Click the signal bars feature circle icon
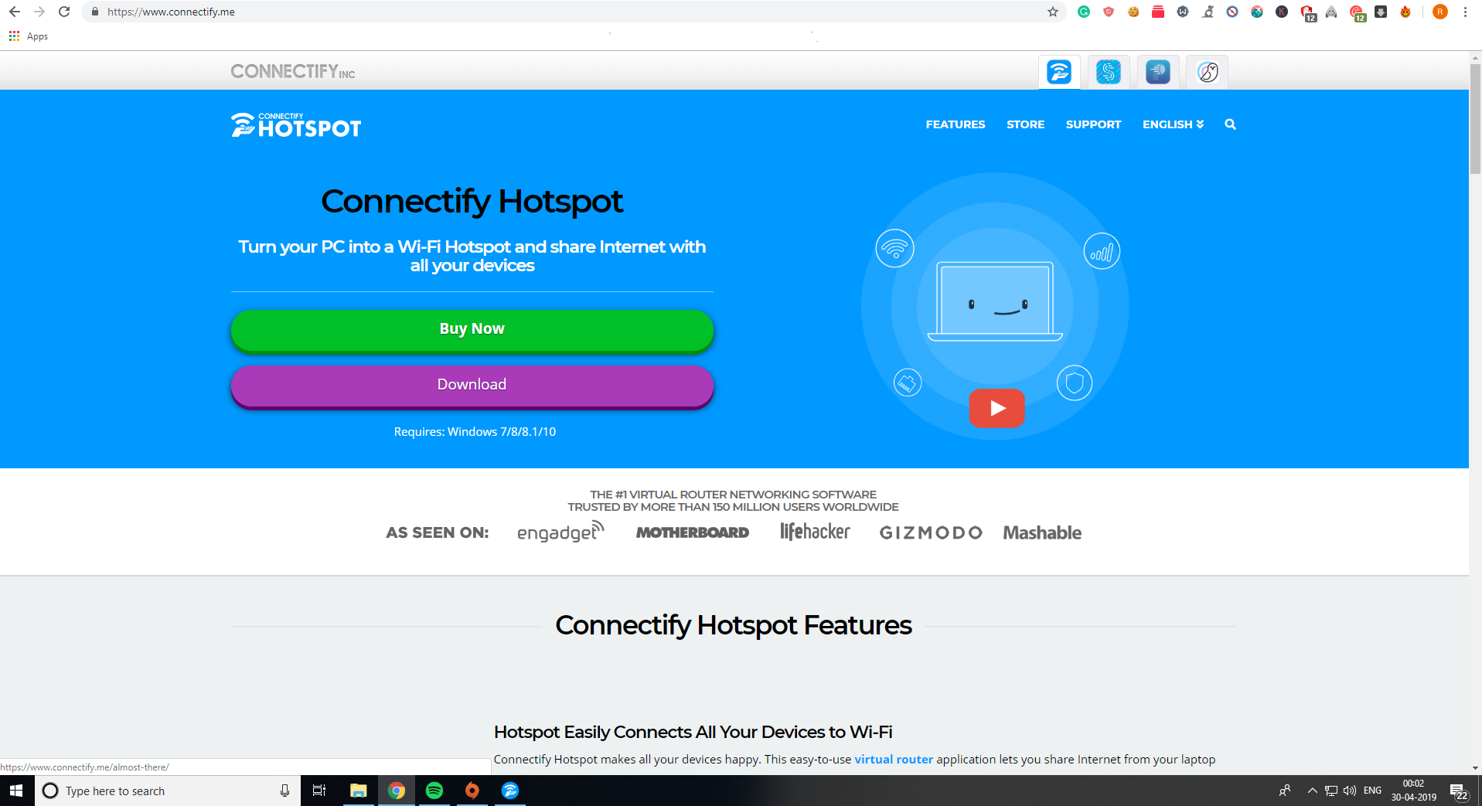 [1102, 251]
